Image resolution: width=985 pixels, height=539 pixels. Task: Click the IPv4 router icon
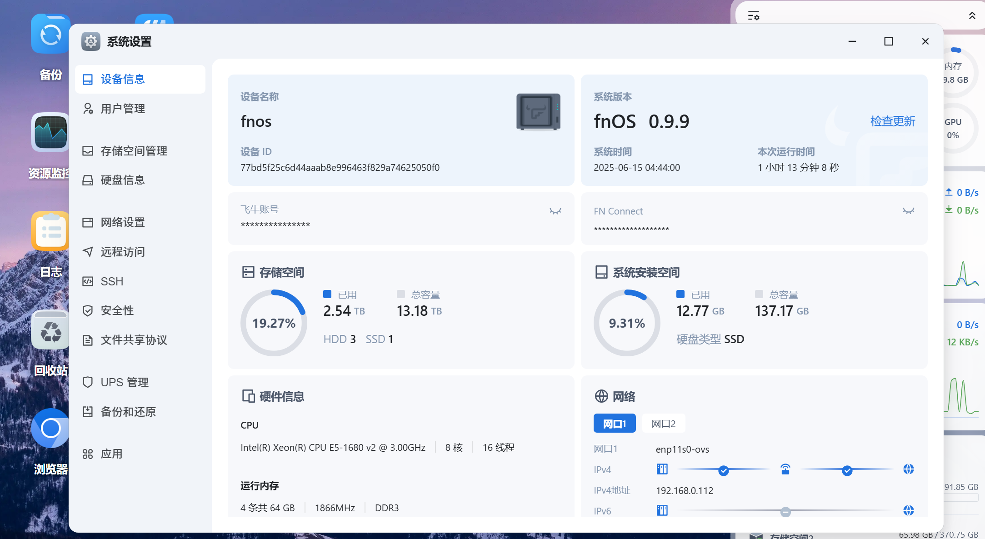(785, 469)
